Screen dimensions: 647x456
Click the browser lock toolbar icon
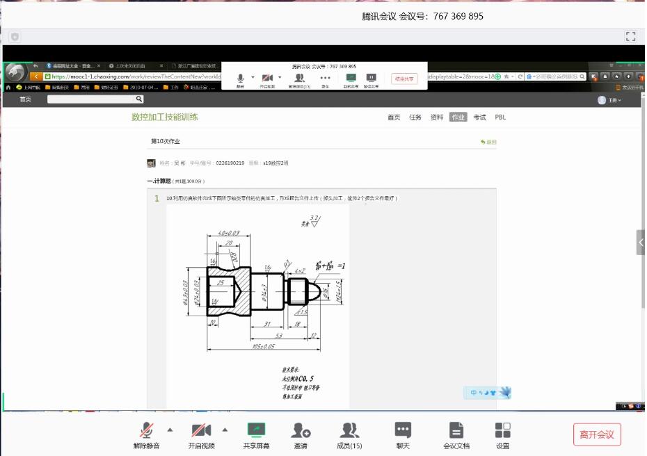(x=605, y=76)
